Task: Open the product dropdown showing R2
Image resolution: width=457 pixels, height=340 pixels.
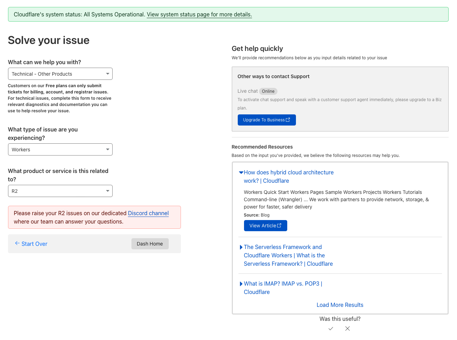Action: 60,191
